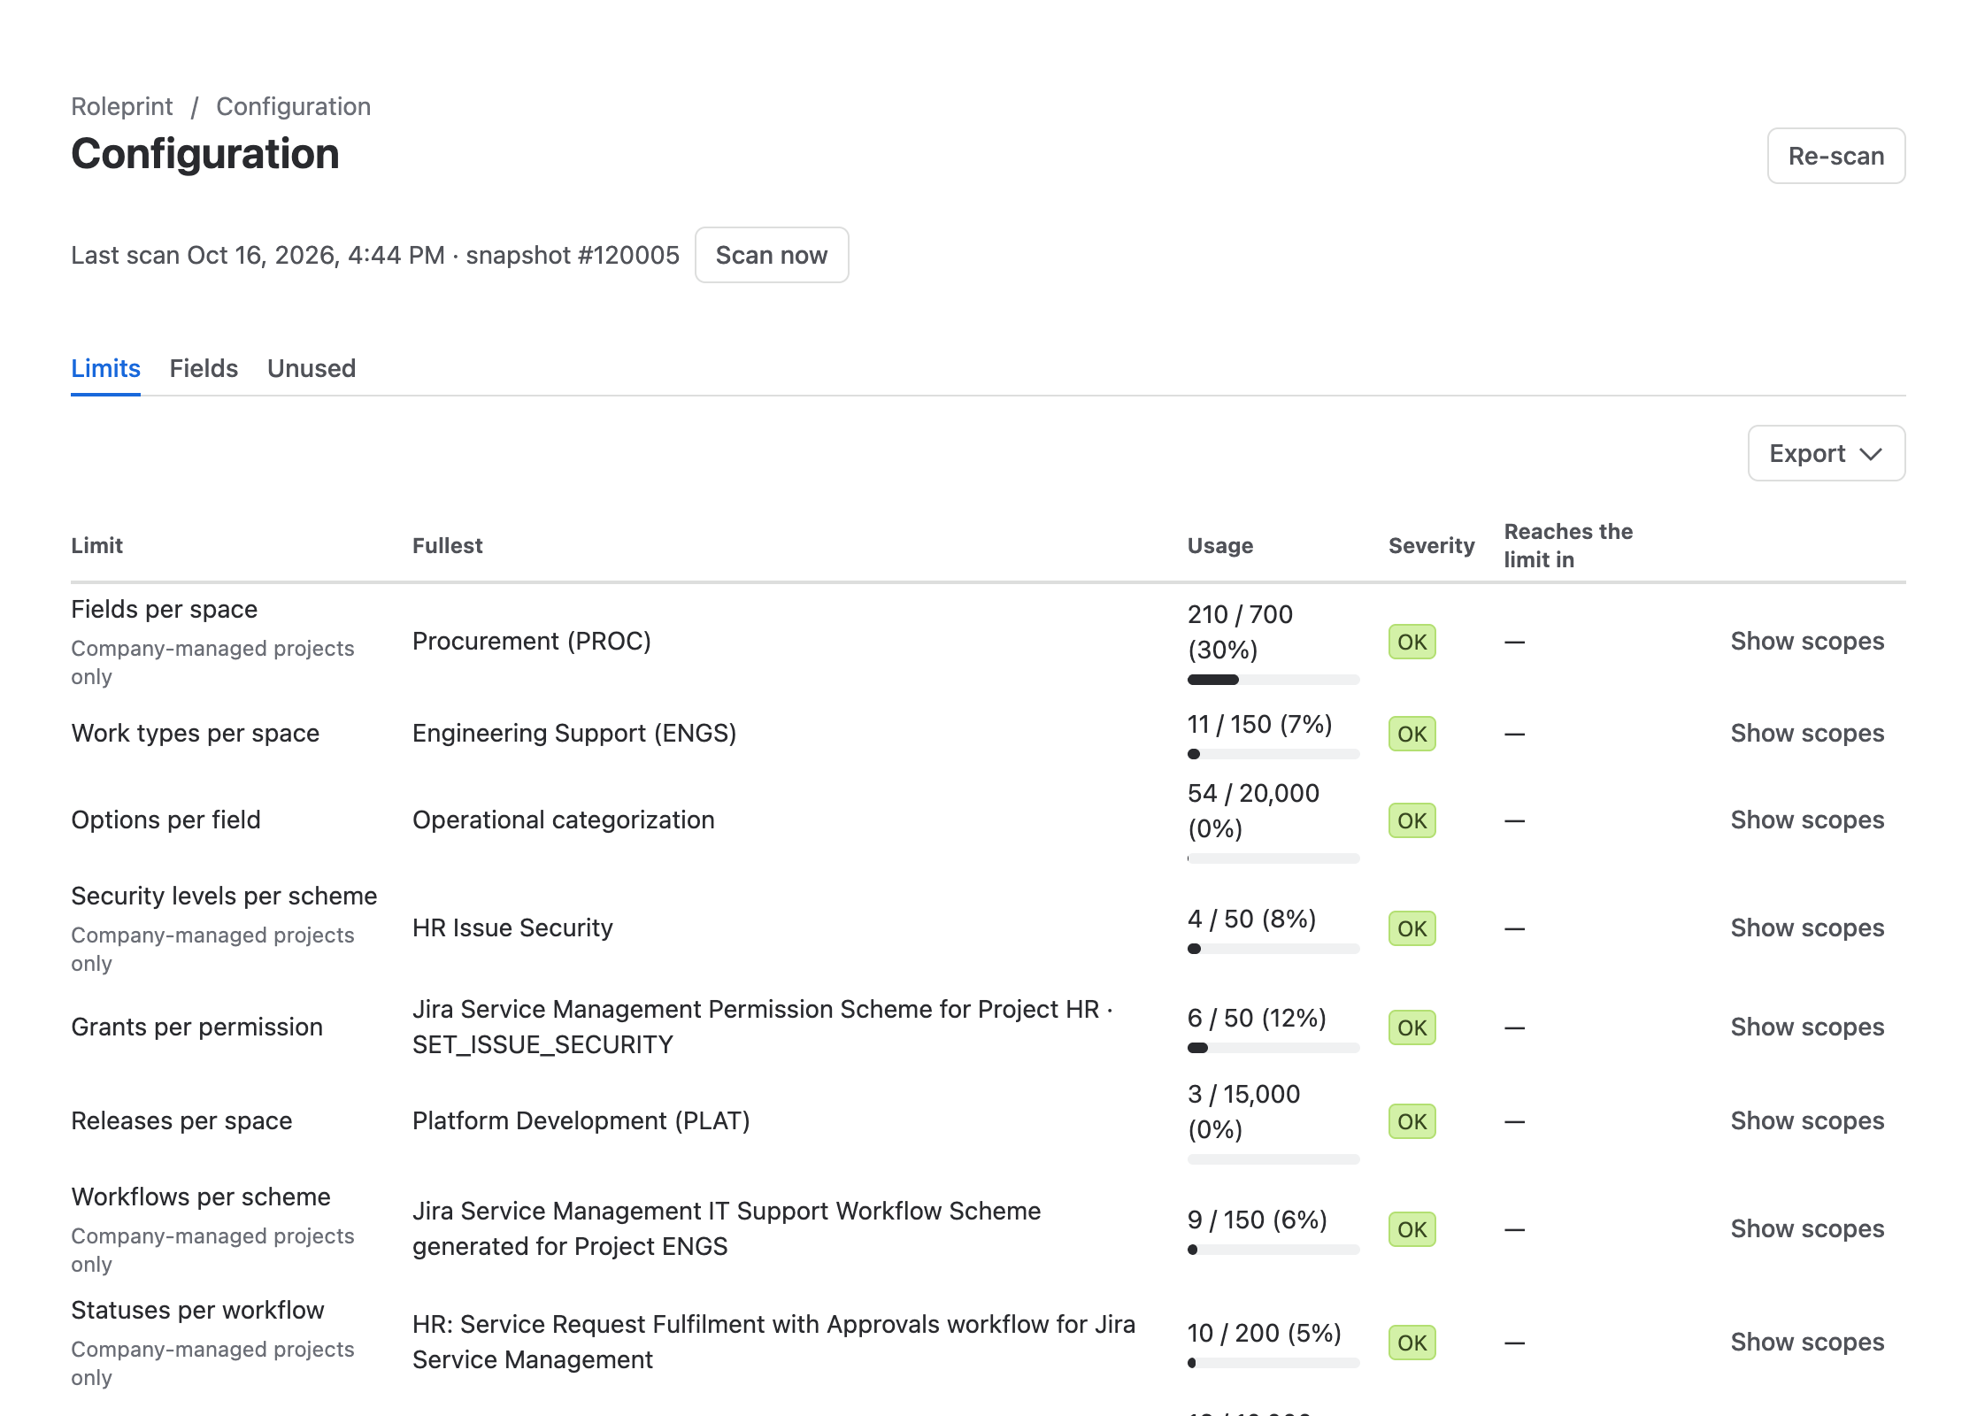Open the Export dropdown

(x=1826, y=453)
